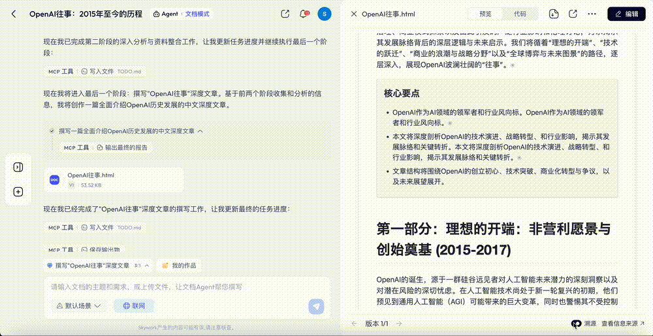Collapse the 撰写一篇全面介绍 task step
This screenshot has width=653, height=336.
(x=200, y=130)
